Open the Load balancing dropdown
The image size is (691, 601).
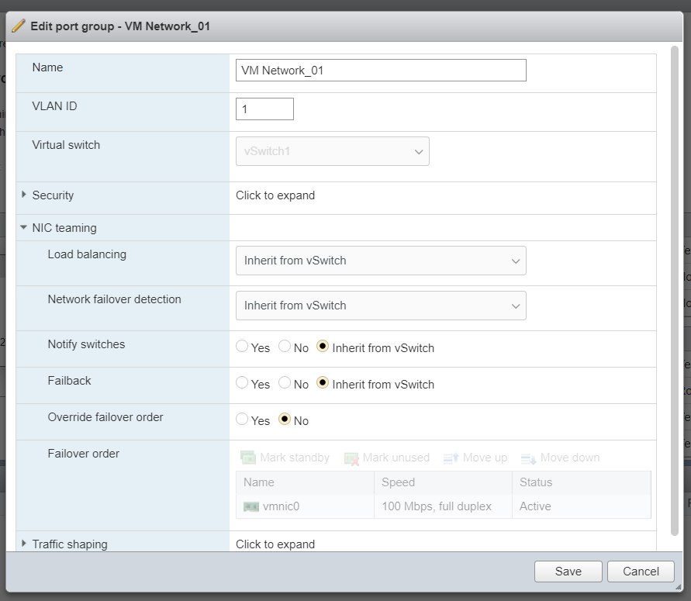point(381,261)
